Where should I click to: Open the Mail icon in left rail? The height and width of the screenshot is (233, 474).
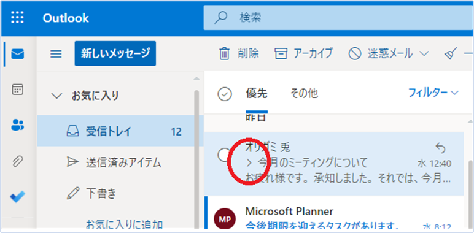[x=18, y=54]
